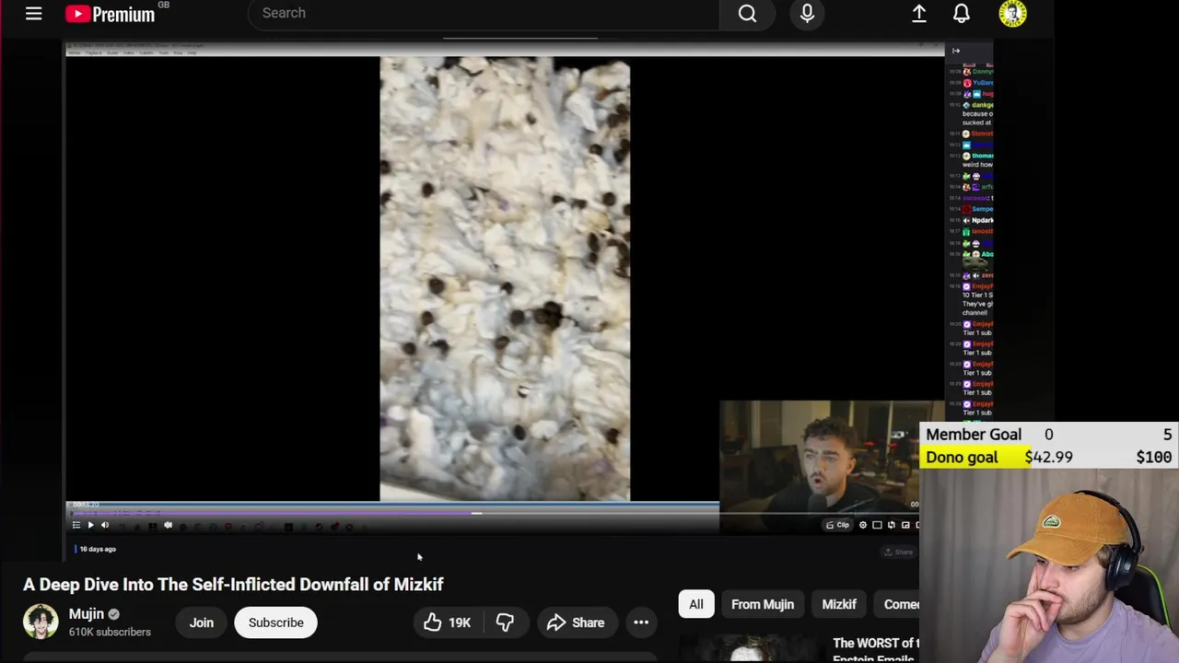This screenshot has width=1179, height=663.
Task: Select the Comedy filter chip
Action: (x=897, y=604)
